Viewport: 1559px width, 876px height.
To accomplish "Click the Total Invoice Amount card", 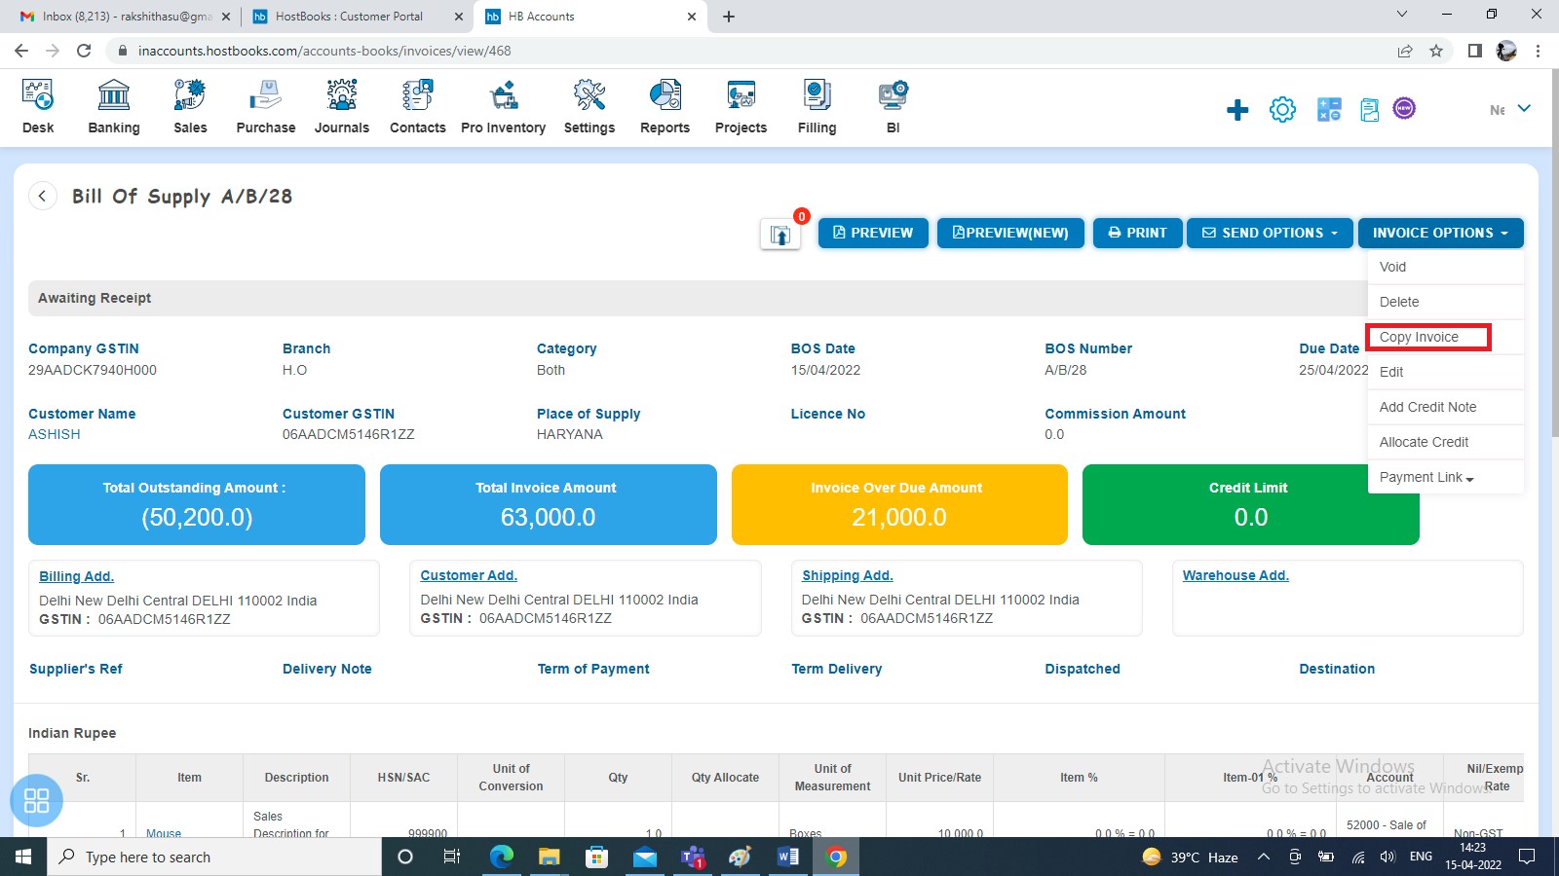I will tap(549, 504).
